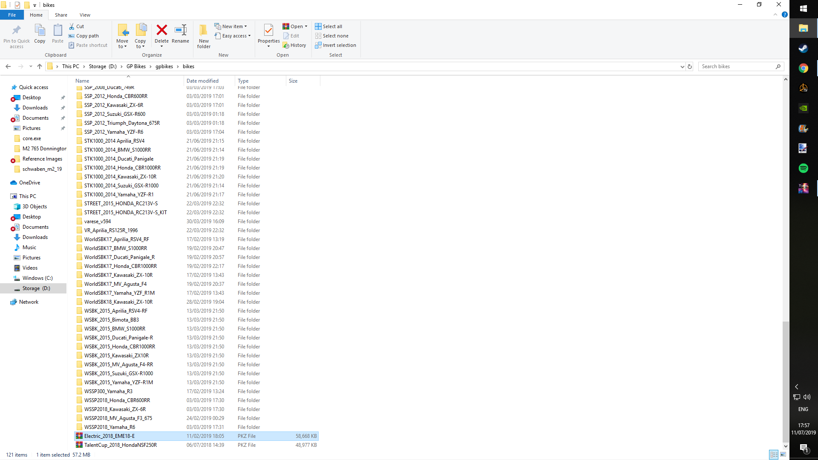Click Select all in ribbon
818x460 pixels.
coord(328,26)
